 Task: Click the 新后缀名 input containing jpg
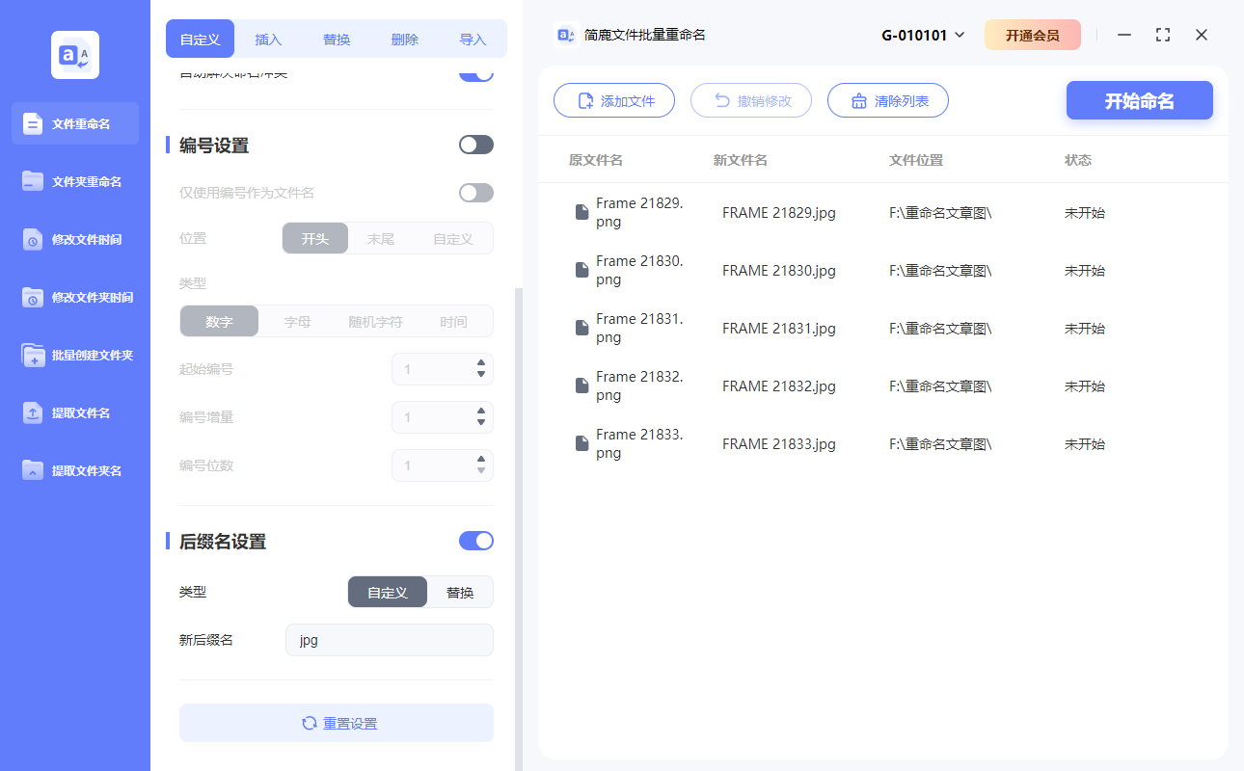point(389,639)
